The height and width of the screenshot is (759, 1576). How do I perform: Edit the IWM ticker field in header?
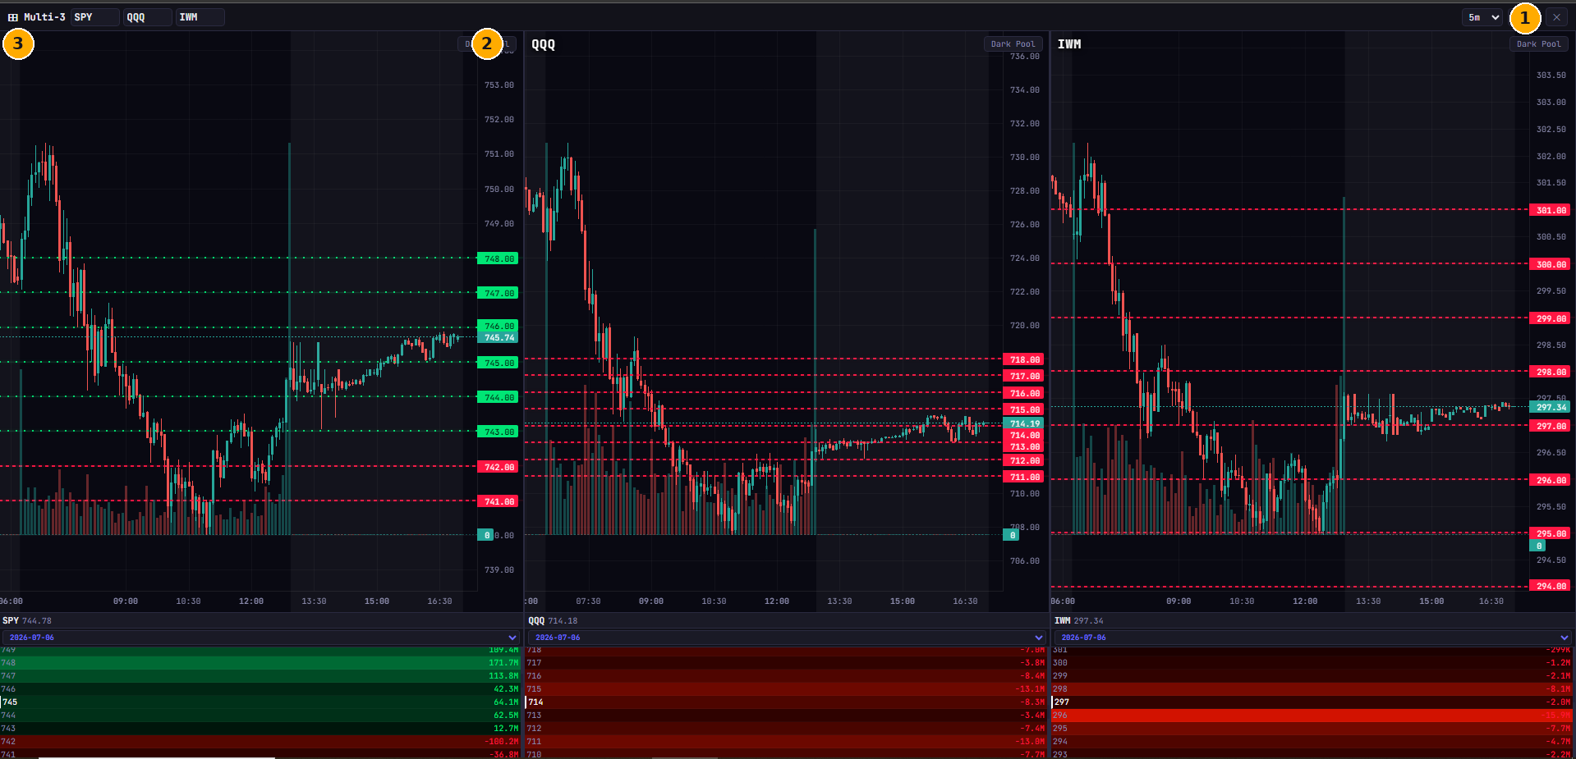coord(200,17)
